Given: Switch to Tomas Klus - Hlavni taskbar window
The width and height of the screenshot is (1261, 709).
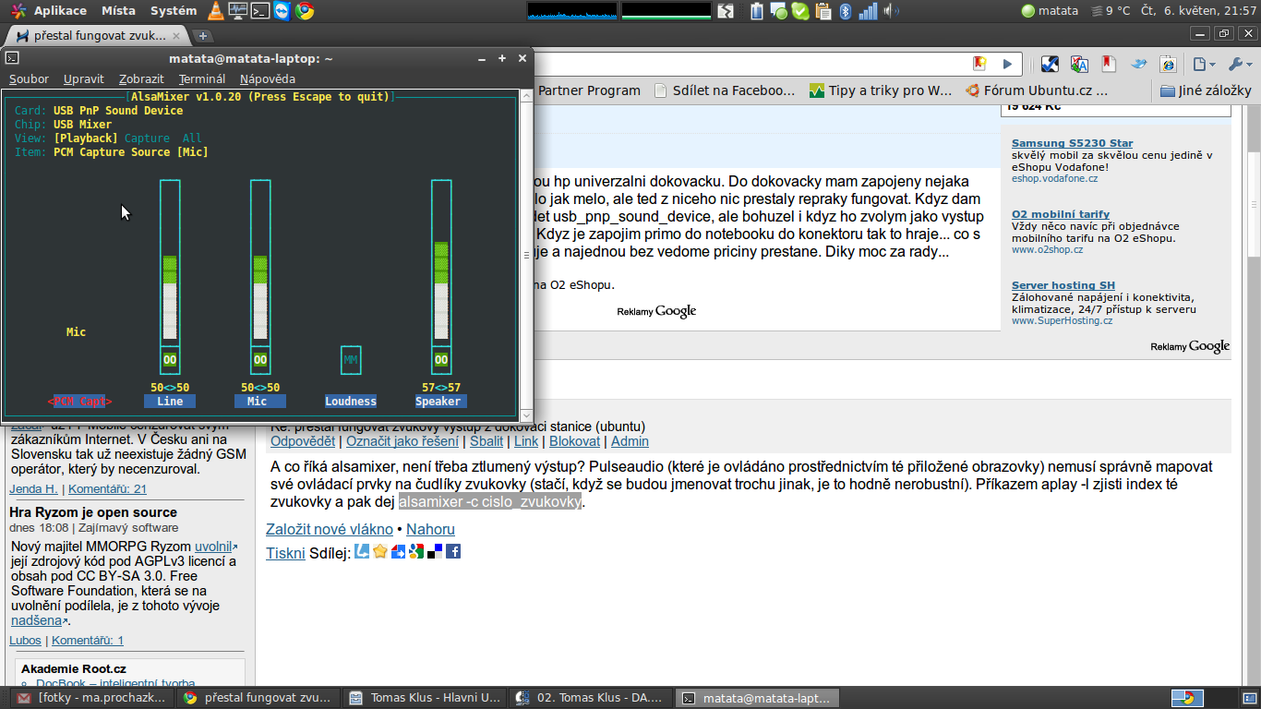Looking at the screenshot, I should 425,698.
